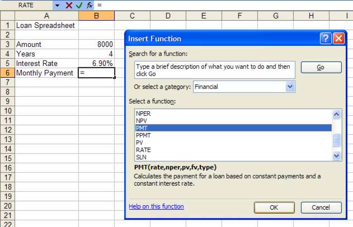This screenshot has width=353, height=227.
Task: Click the function list scroll up arrow
Action: 337,114
